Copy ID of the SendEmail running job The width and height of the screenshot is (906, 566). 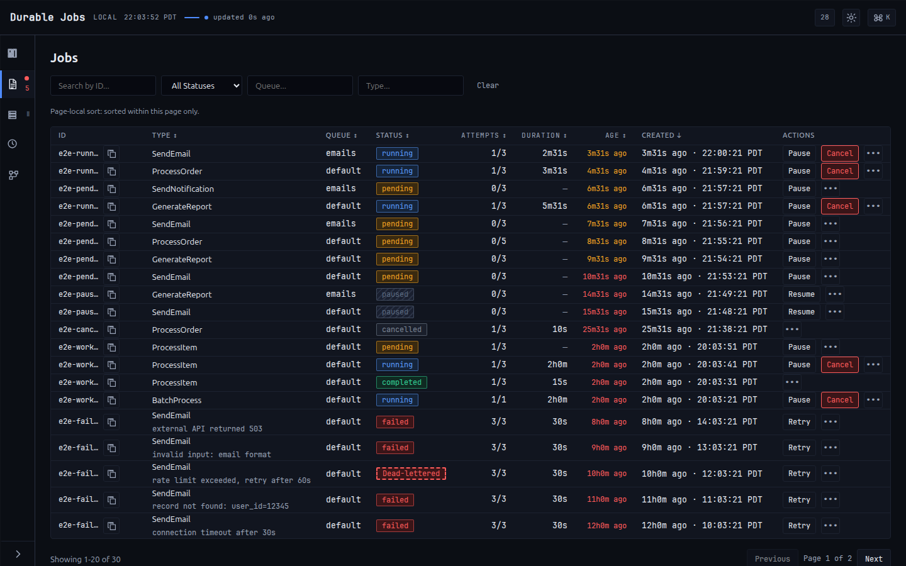click(x=111, y=153)
